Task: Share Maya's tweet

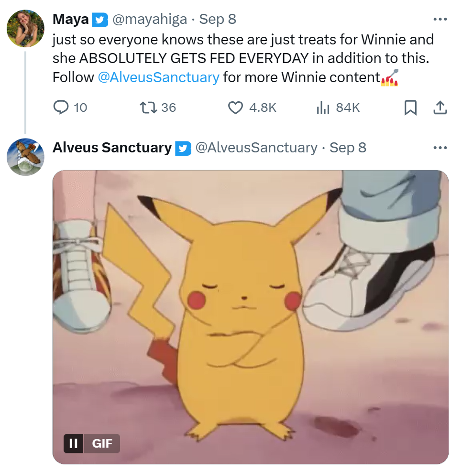Action: point(440,108)
